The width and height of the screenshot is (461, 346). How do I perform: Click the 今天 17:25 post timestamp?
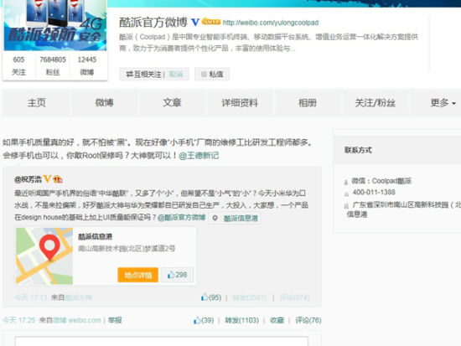[19, 320]
